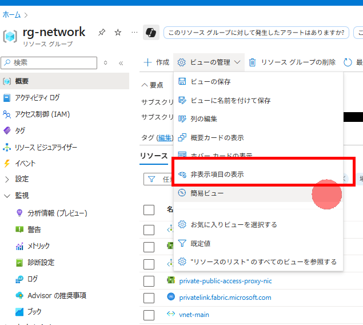Open the Copilot icon button
Image resolution: width=363 pixels, height=325 pixels.
[x=151, y=32]
